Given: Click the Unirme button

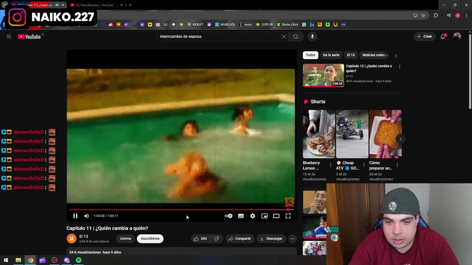Looking at the screenshot, I should 125,239.
